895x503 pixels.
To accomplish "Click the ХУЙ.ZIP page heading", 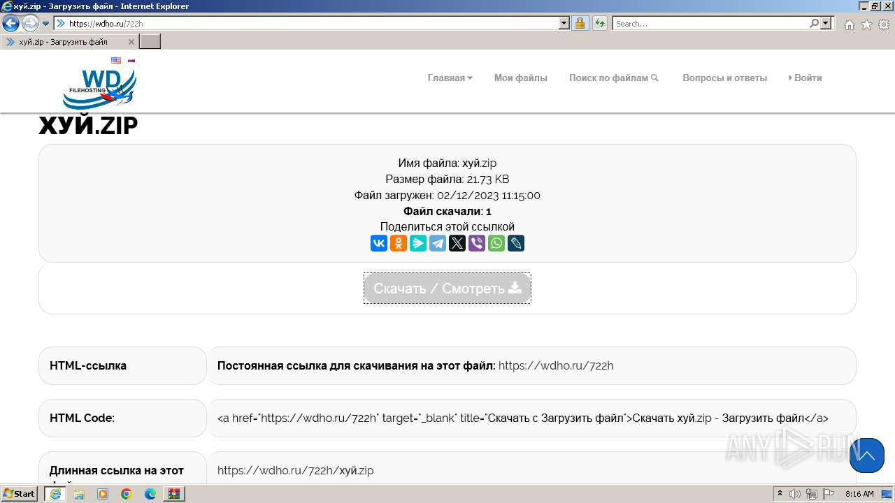I will [x=88, y=126].
